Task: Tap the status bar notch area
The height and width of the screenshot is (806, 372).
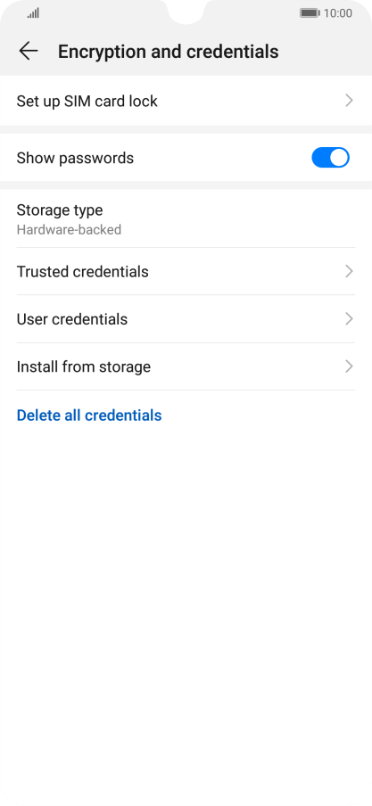Action: tap(186, 12)
